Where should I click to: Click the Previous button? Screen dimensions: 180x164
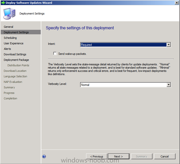click(x=97, y=156)
